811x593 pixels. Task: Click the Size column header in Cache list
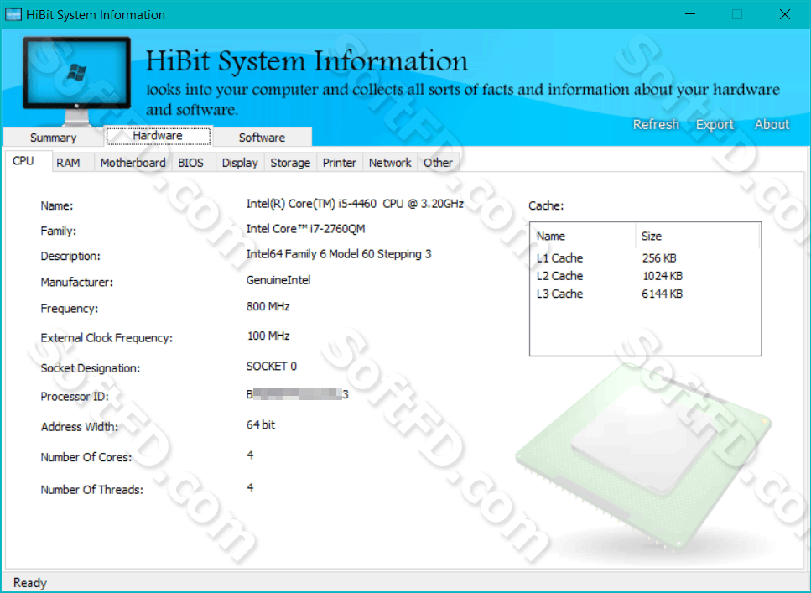click(x=697, y=236)
